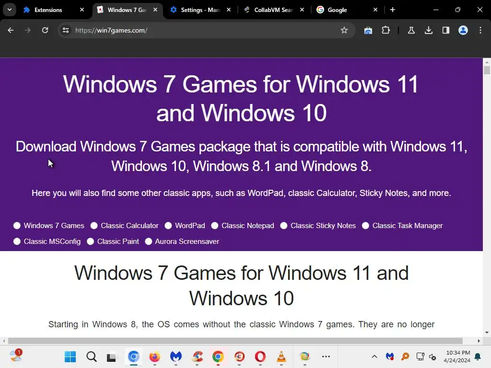This screenshot has width=491, height=368.
Task: Open Google Chrome from the taskbar
Action: (218, 356)
